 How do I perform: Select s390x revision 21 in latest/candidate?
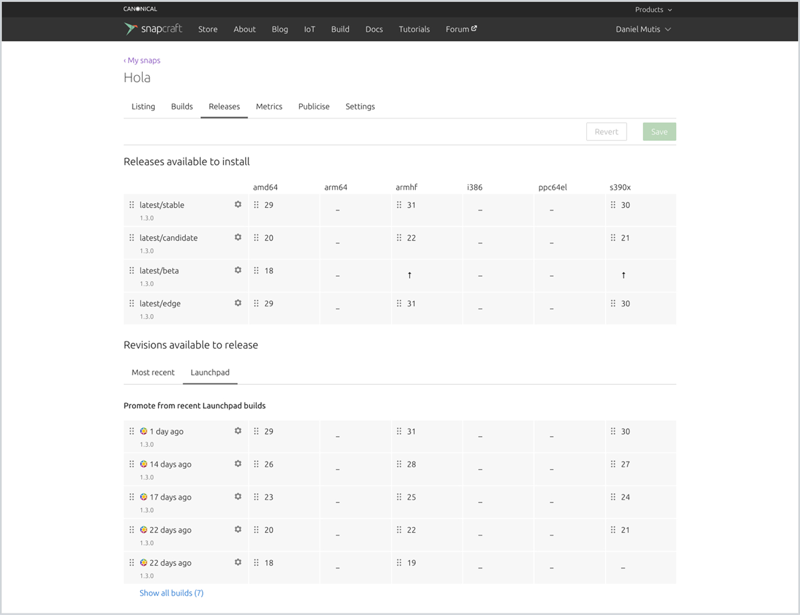625,238
